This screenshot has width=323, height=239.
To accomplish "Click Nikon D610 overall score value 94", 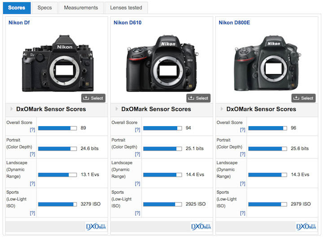I will tap(188, 128).
